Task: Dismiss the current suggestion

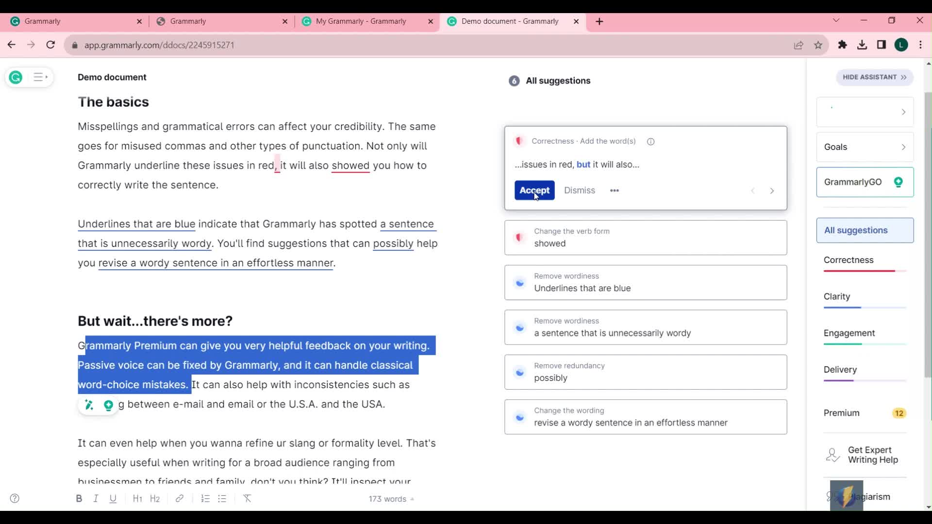Action: pos(580,190)
